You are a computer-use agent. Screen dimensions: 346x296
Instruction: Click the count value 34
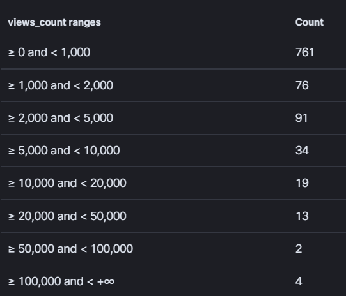(x=302, y=151)
